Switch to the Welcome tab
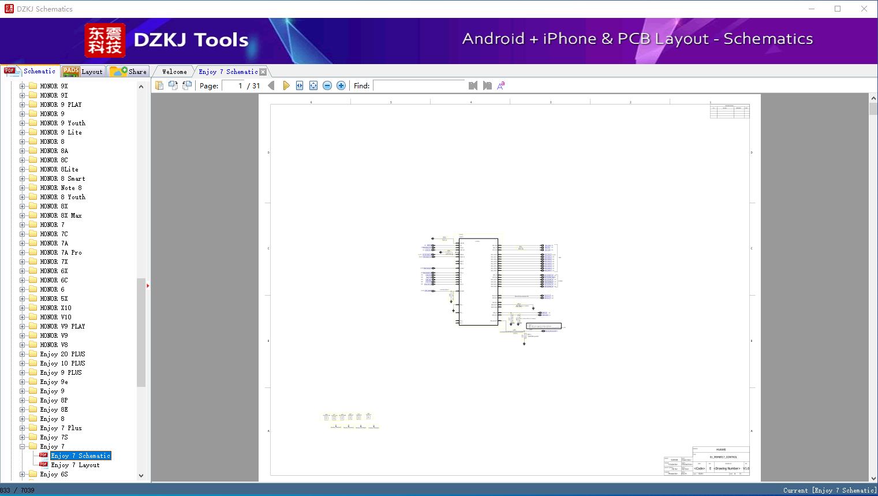 point(174,72)
